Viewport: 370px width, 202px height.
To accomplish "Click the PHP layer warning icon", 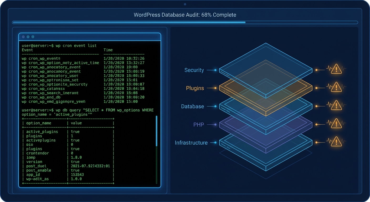I will 336,123.
